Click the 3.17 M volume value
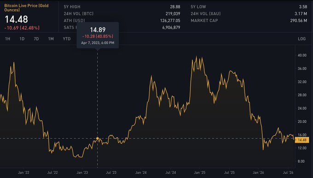 [x=301, y=14]
